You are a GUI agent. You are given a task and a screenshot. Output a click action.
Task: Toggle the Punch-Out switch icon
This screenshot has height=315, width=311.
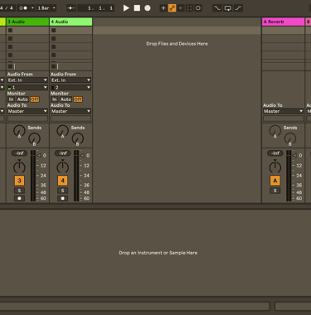click(238, 8)
